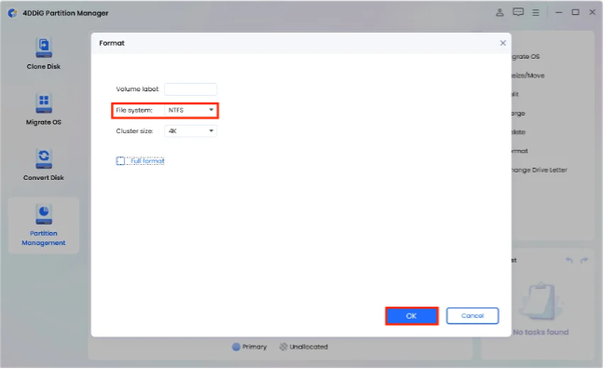Expand the Cluster size 4K dropdown
Viewport: 604px width, 369px height.
tap(191, 131)
